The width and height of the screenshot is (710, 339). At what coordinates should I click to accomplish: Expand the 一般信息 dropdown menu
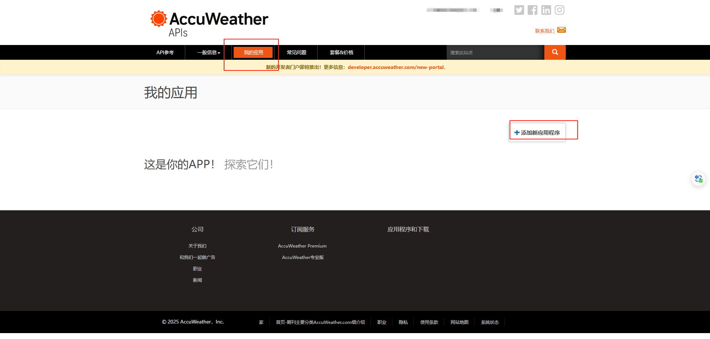[x=209, y=52]
